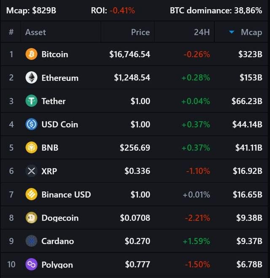Click the XRP logo icon
The height and width of the screenshot is (278, 270).
coord(32,171)
